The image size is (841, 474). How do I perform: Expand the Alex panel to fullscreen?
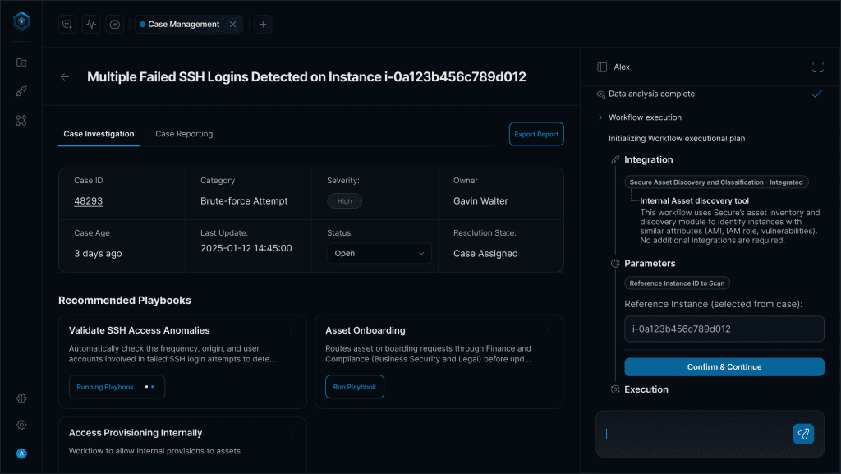(817, 67)
